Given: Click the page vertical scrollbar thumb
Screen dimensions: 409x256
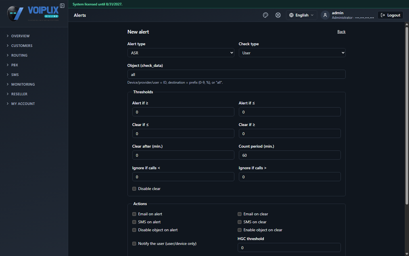Looking at the screenshot, I should (407, 115).
